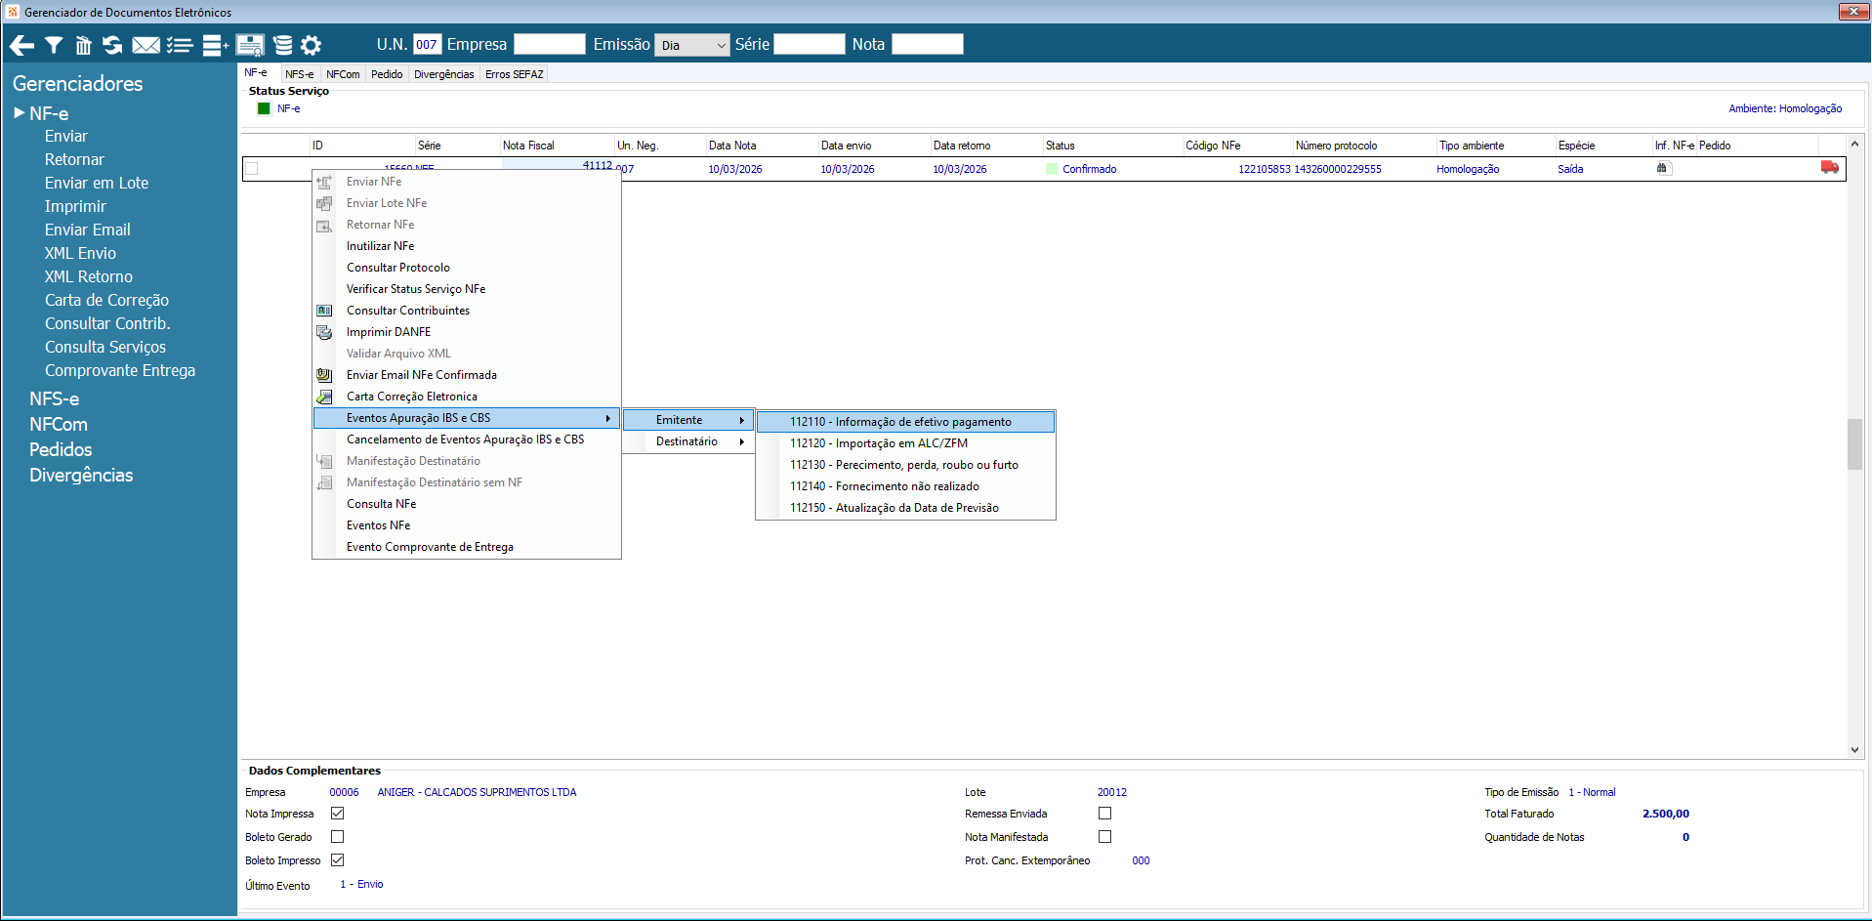Switch to the NFCom tab
The height and width of the screenshot is (921, 1872).
[x=343, y=74]
